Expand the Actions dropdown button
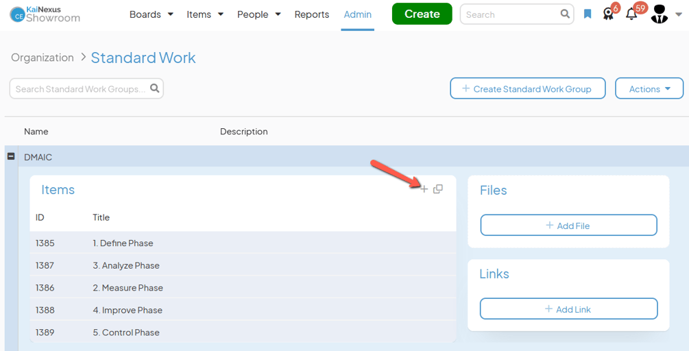Image resolution: width=689 pixels, height=351 pixels. [x=649, y=88]
